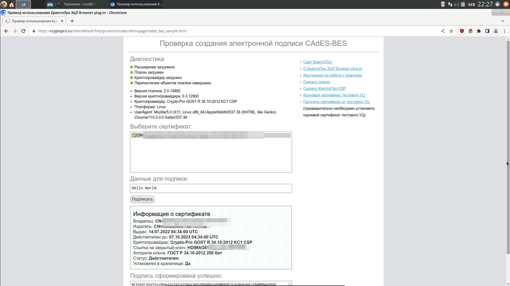Close the 'Пример использования' tab

click(62, 21)
